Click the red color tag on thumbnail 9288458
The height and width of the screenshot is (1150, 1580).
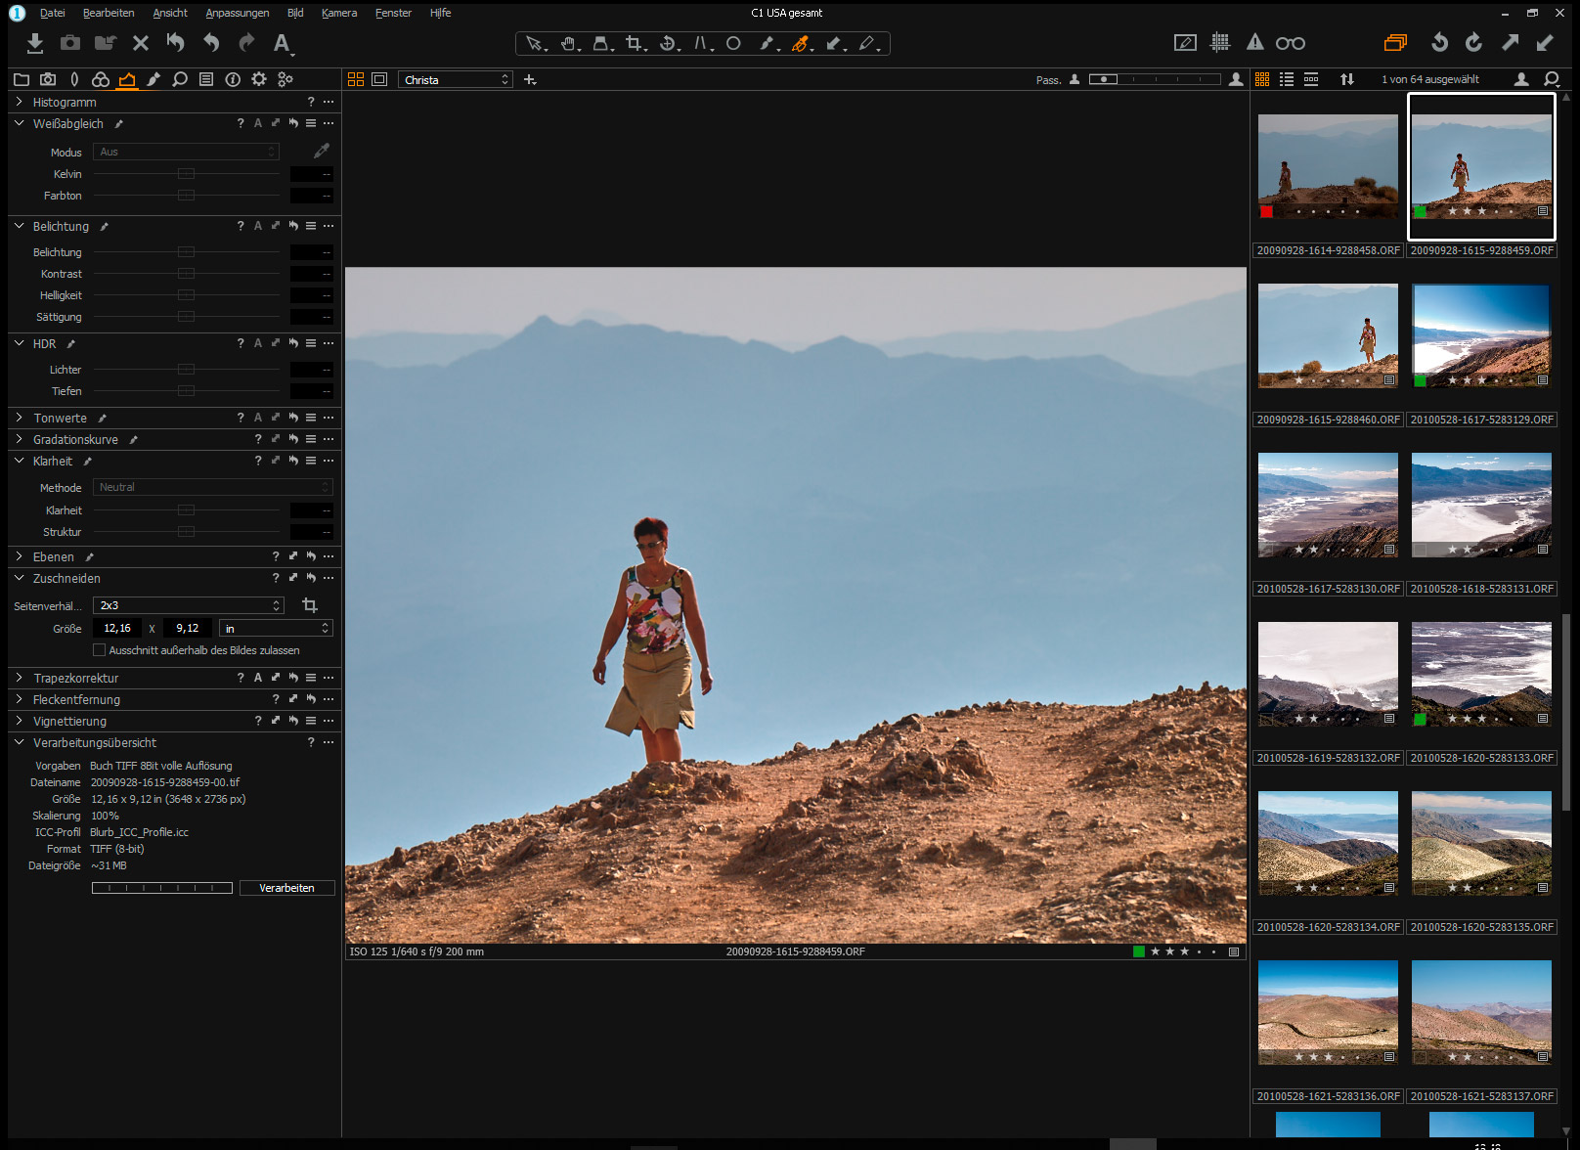point(1266,211)
